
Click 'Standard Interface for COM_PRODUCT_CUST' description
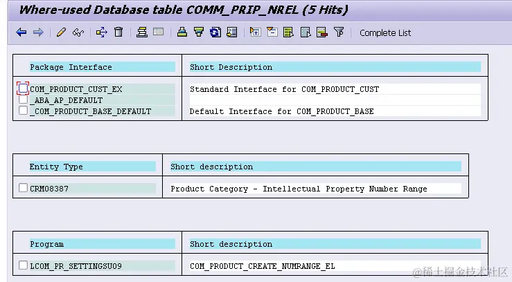[x=285, y=89]
